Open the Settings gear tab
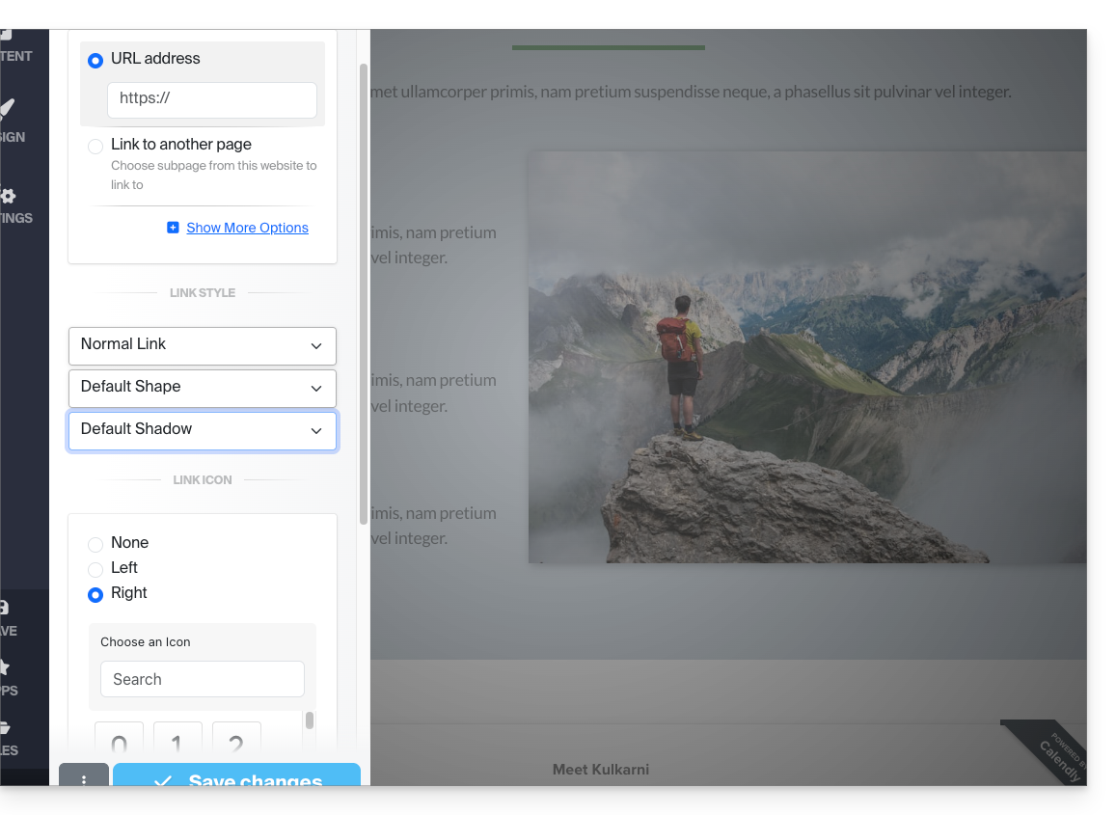Screen dimensions: 1116x815 (x=10, y=204)
